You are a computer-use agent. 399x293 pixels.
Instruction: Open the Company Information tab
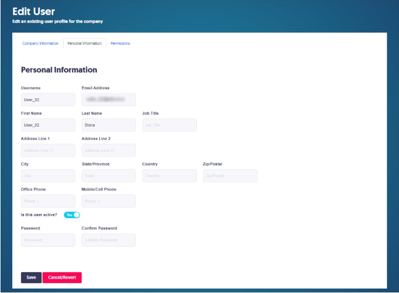point(40,44)
